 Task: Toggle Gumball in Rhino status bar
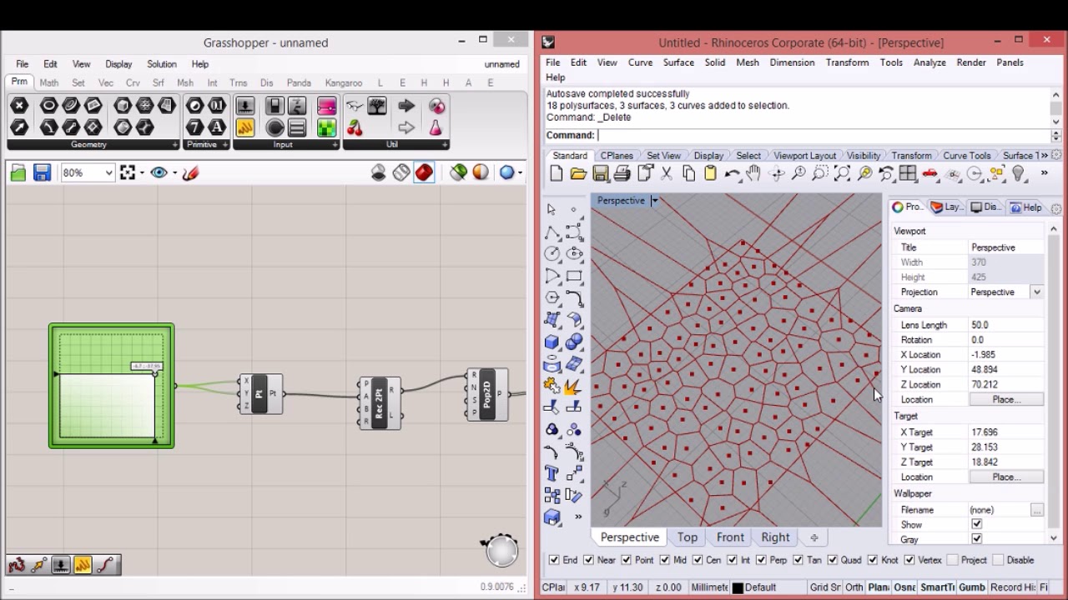[971, 587]
